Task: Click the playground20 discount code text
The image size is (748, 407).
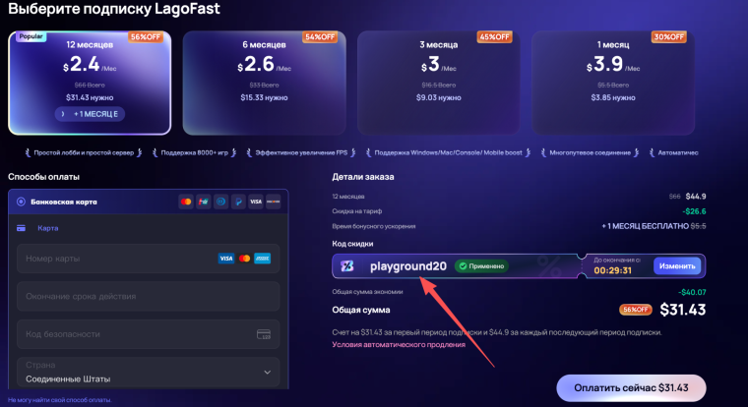Action: pos(408,266)
